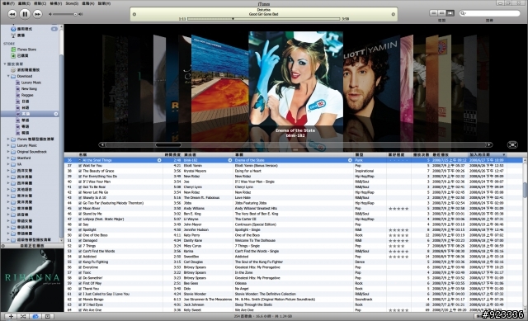
Task: Expand the Original Soundtrack folder
Action: (8, 152)
